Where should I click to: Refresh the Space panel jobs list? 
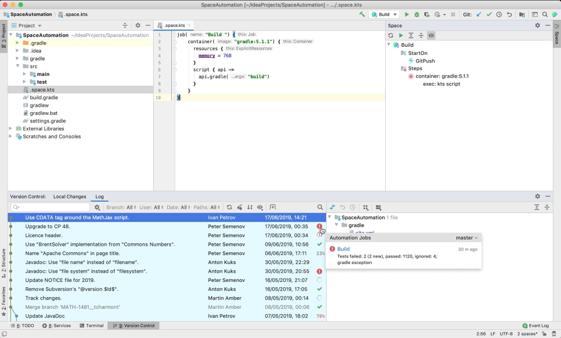pyautogui.click(x=391, y=36)
